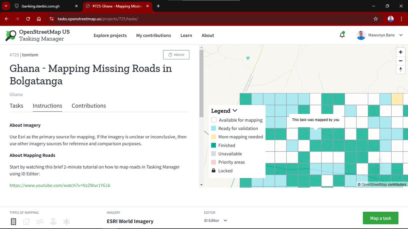Viewport: 408px width, 229px height.
Task: Click the task square mapped by you
Action: click(316, 134)
